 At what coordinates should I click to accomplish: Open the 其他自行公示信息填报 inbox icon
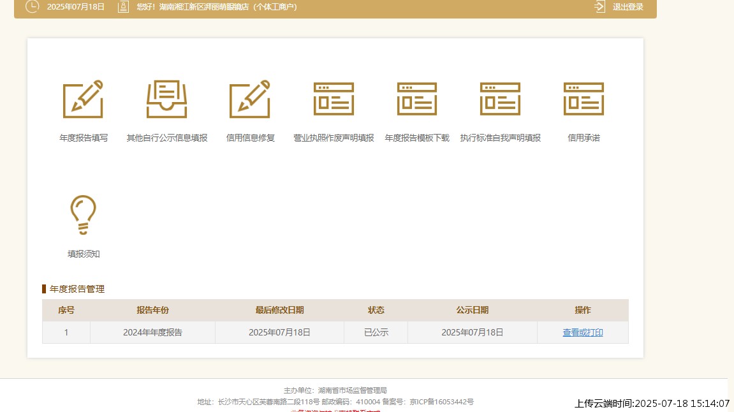(166, 99)
